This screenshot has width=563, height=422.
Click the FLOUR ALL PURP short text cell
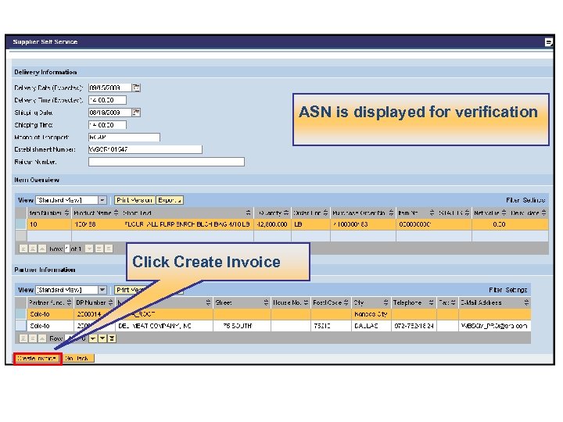point(187,224)
